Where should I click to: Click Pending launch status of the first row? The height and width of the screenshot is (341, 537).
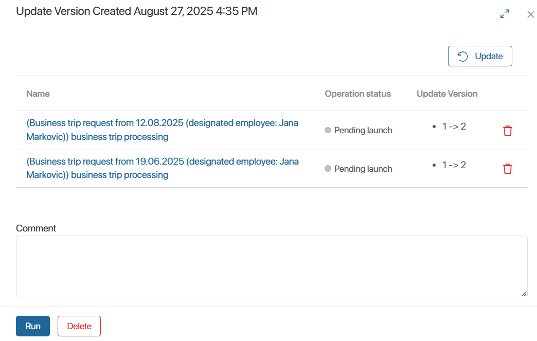coord(363,131)
